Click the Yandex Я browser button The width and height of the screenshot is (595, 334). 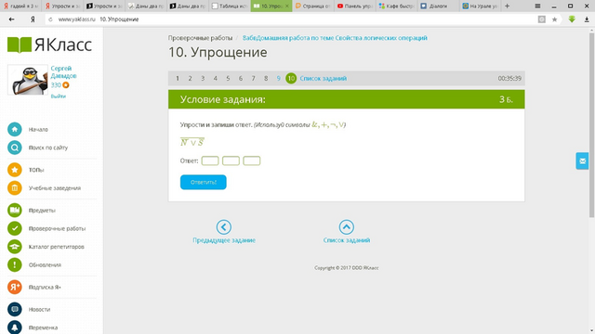[33, 19]
